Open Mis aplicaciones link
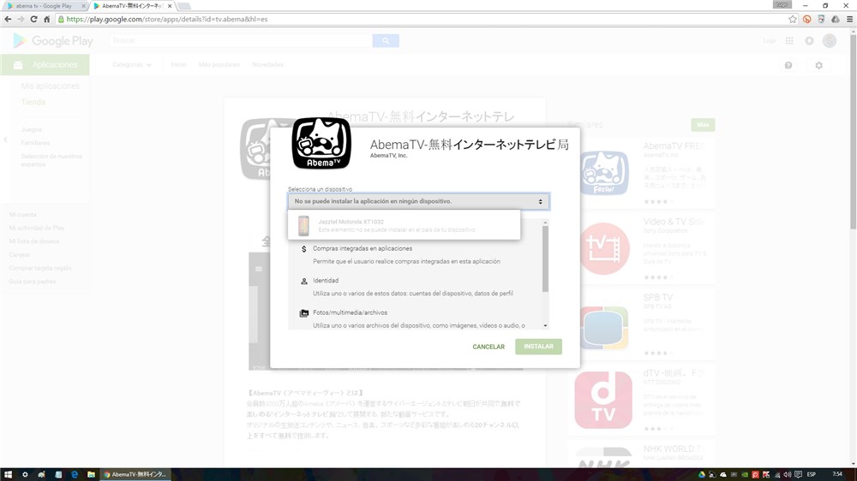This screenshot has width=857, height=481. [51, 86]
